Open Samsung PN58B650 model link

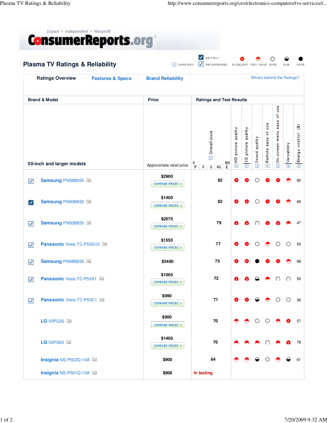pos(62,180)
